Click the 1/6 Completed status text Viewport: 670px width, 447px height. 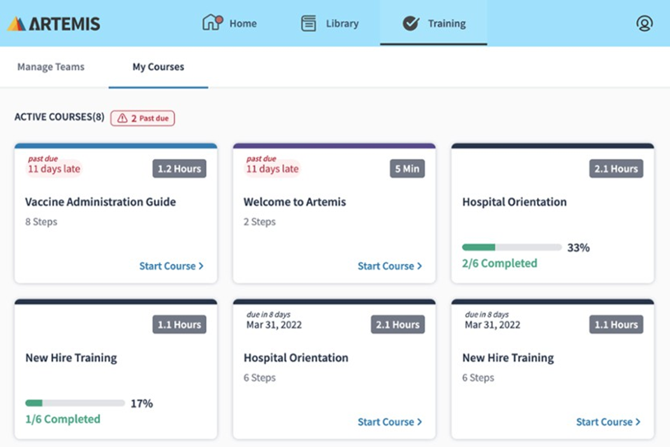62,419
